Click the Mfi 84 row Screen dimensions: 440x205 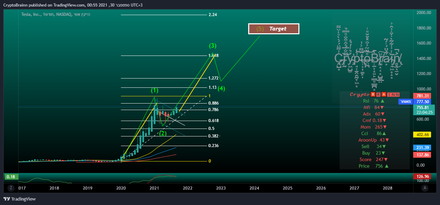(x=374, y=107)
